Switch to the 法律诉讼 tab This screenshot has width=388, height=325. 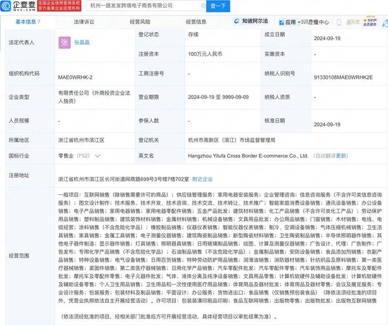point(84,22)
